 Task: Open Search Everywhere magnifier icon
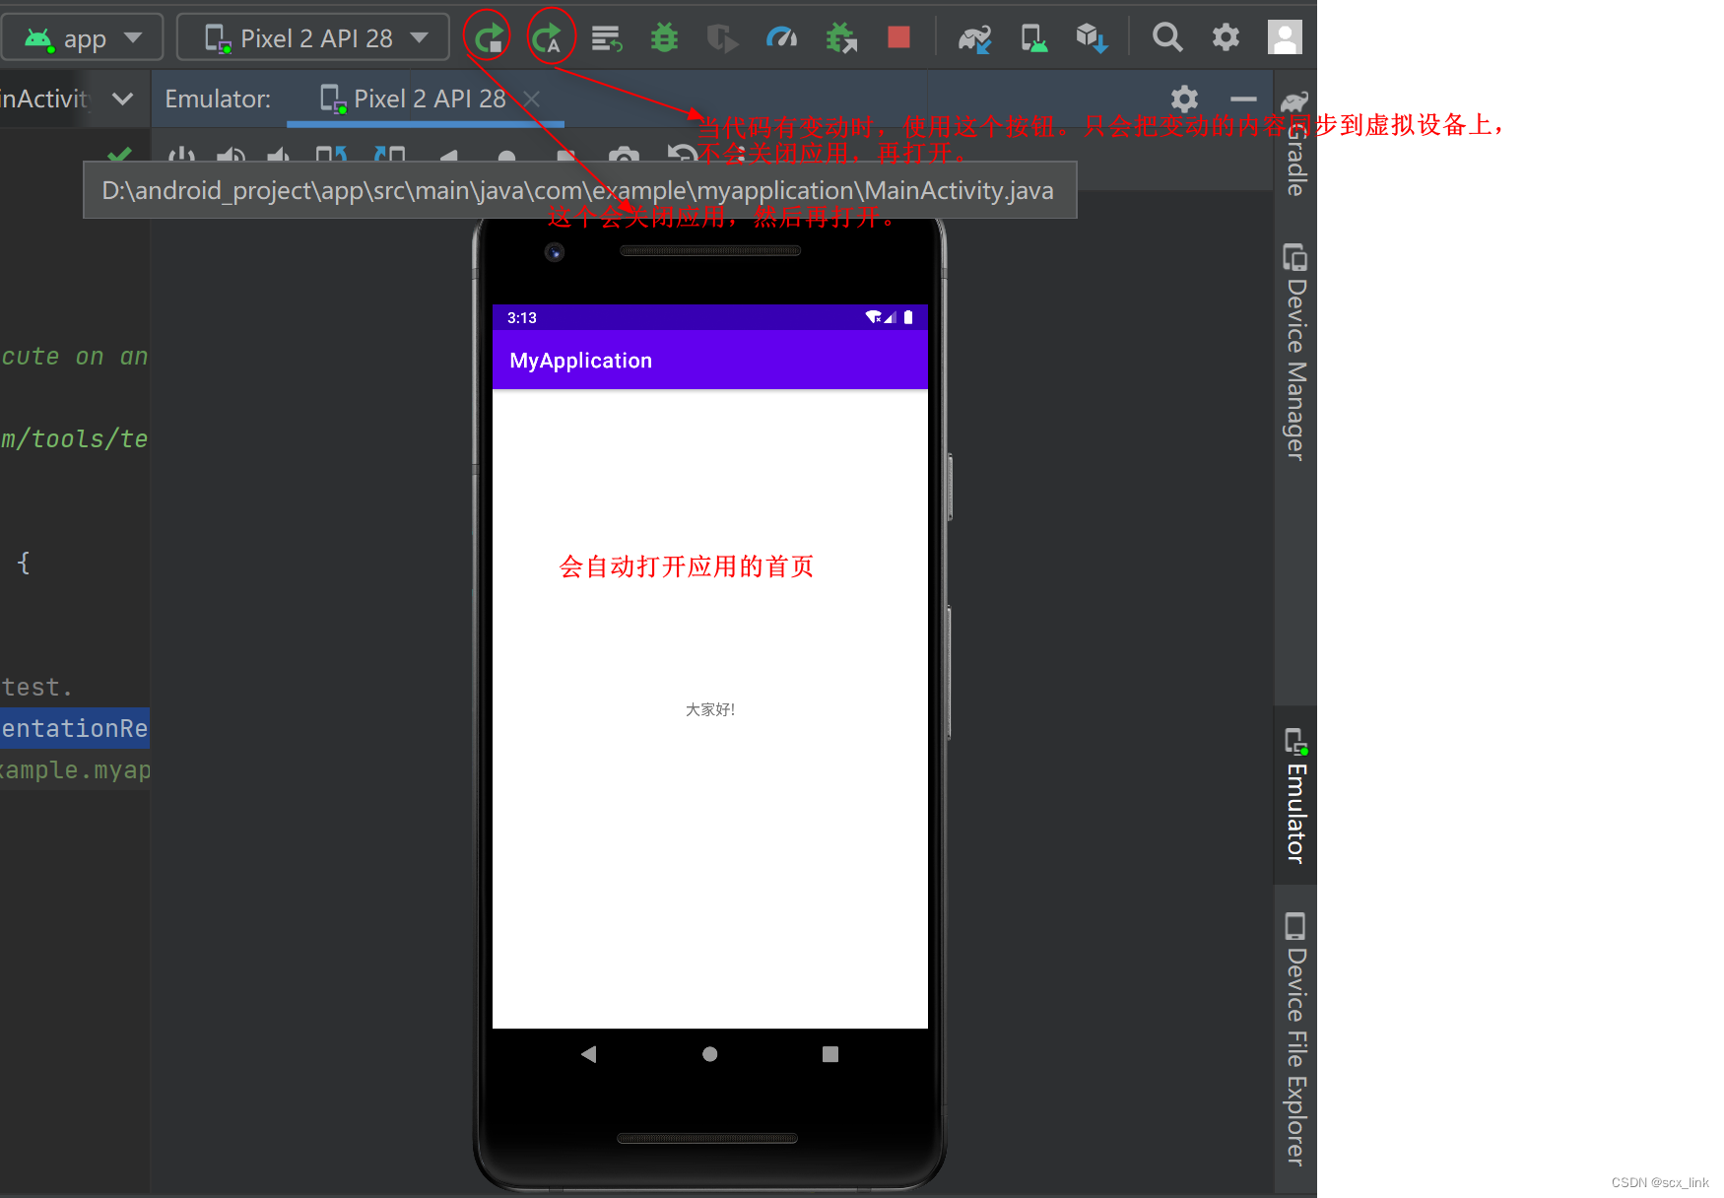tap(1167, 37)
